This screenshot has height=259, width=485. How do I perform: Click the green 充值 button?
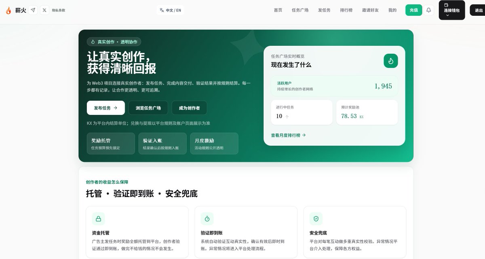(414, 10)
